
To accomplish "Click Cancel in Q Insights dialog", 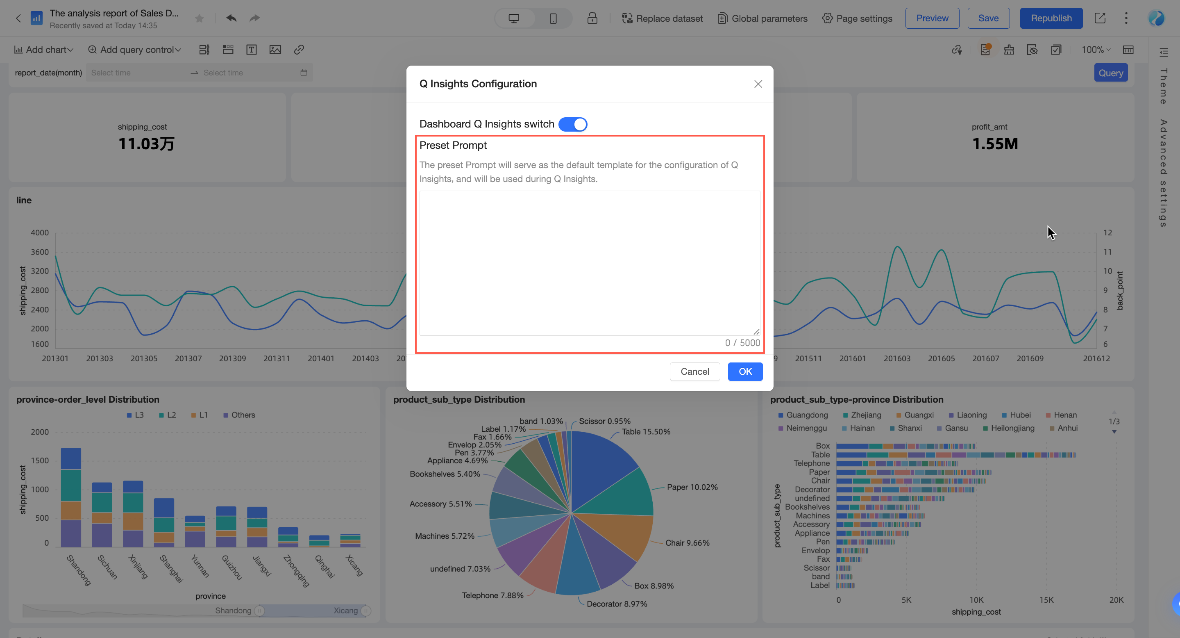I will (694, 372).
